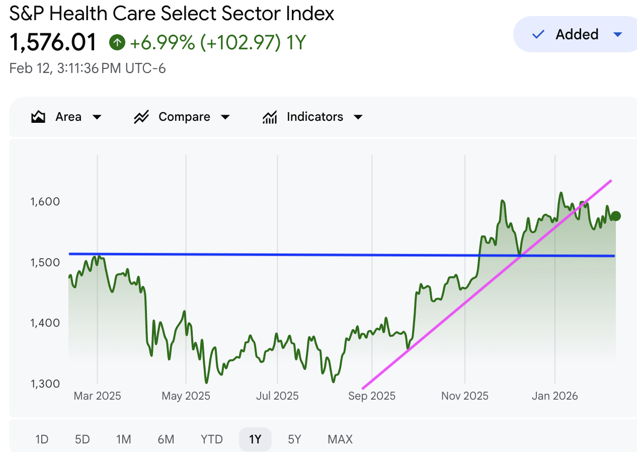Switch to MAX time range
Screen dimensions: 637x452
pyautogui.click(x=340, y=439)
